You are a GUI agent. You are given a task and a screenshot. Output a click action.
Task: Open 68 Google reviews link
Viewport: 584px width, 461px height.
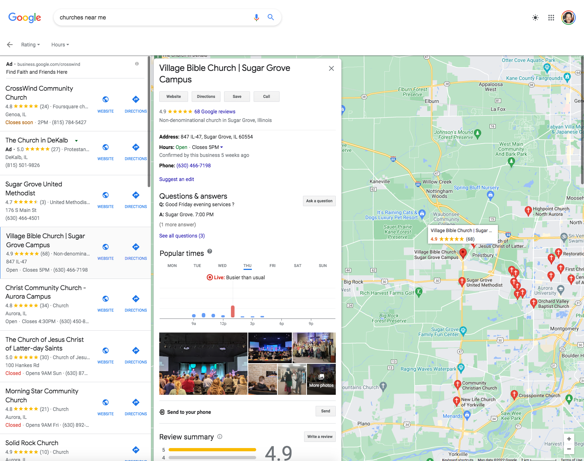(x=215, y=112)
